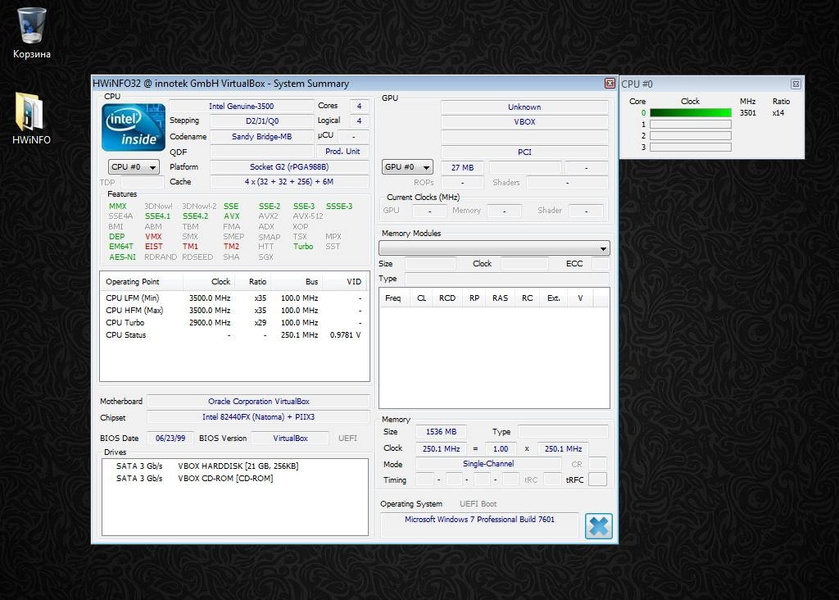Click the 3501 MHz value in CPU #0 window
Viewport: 839px width, 600px height.
pyautogui.click(x=747, y=113)
